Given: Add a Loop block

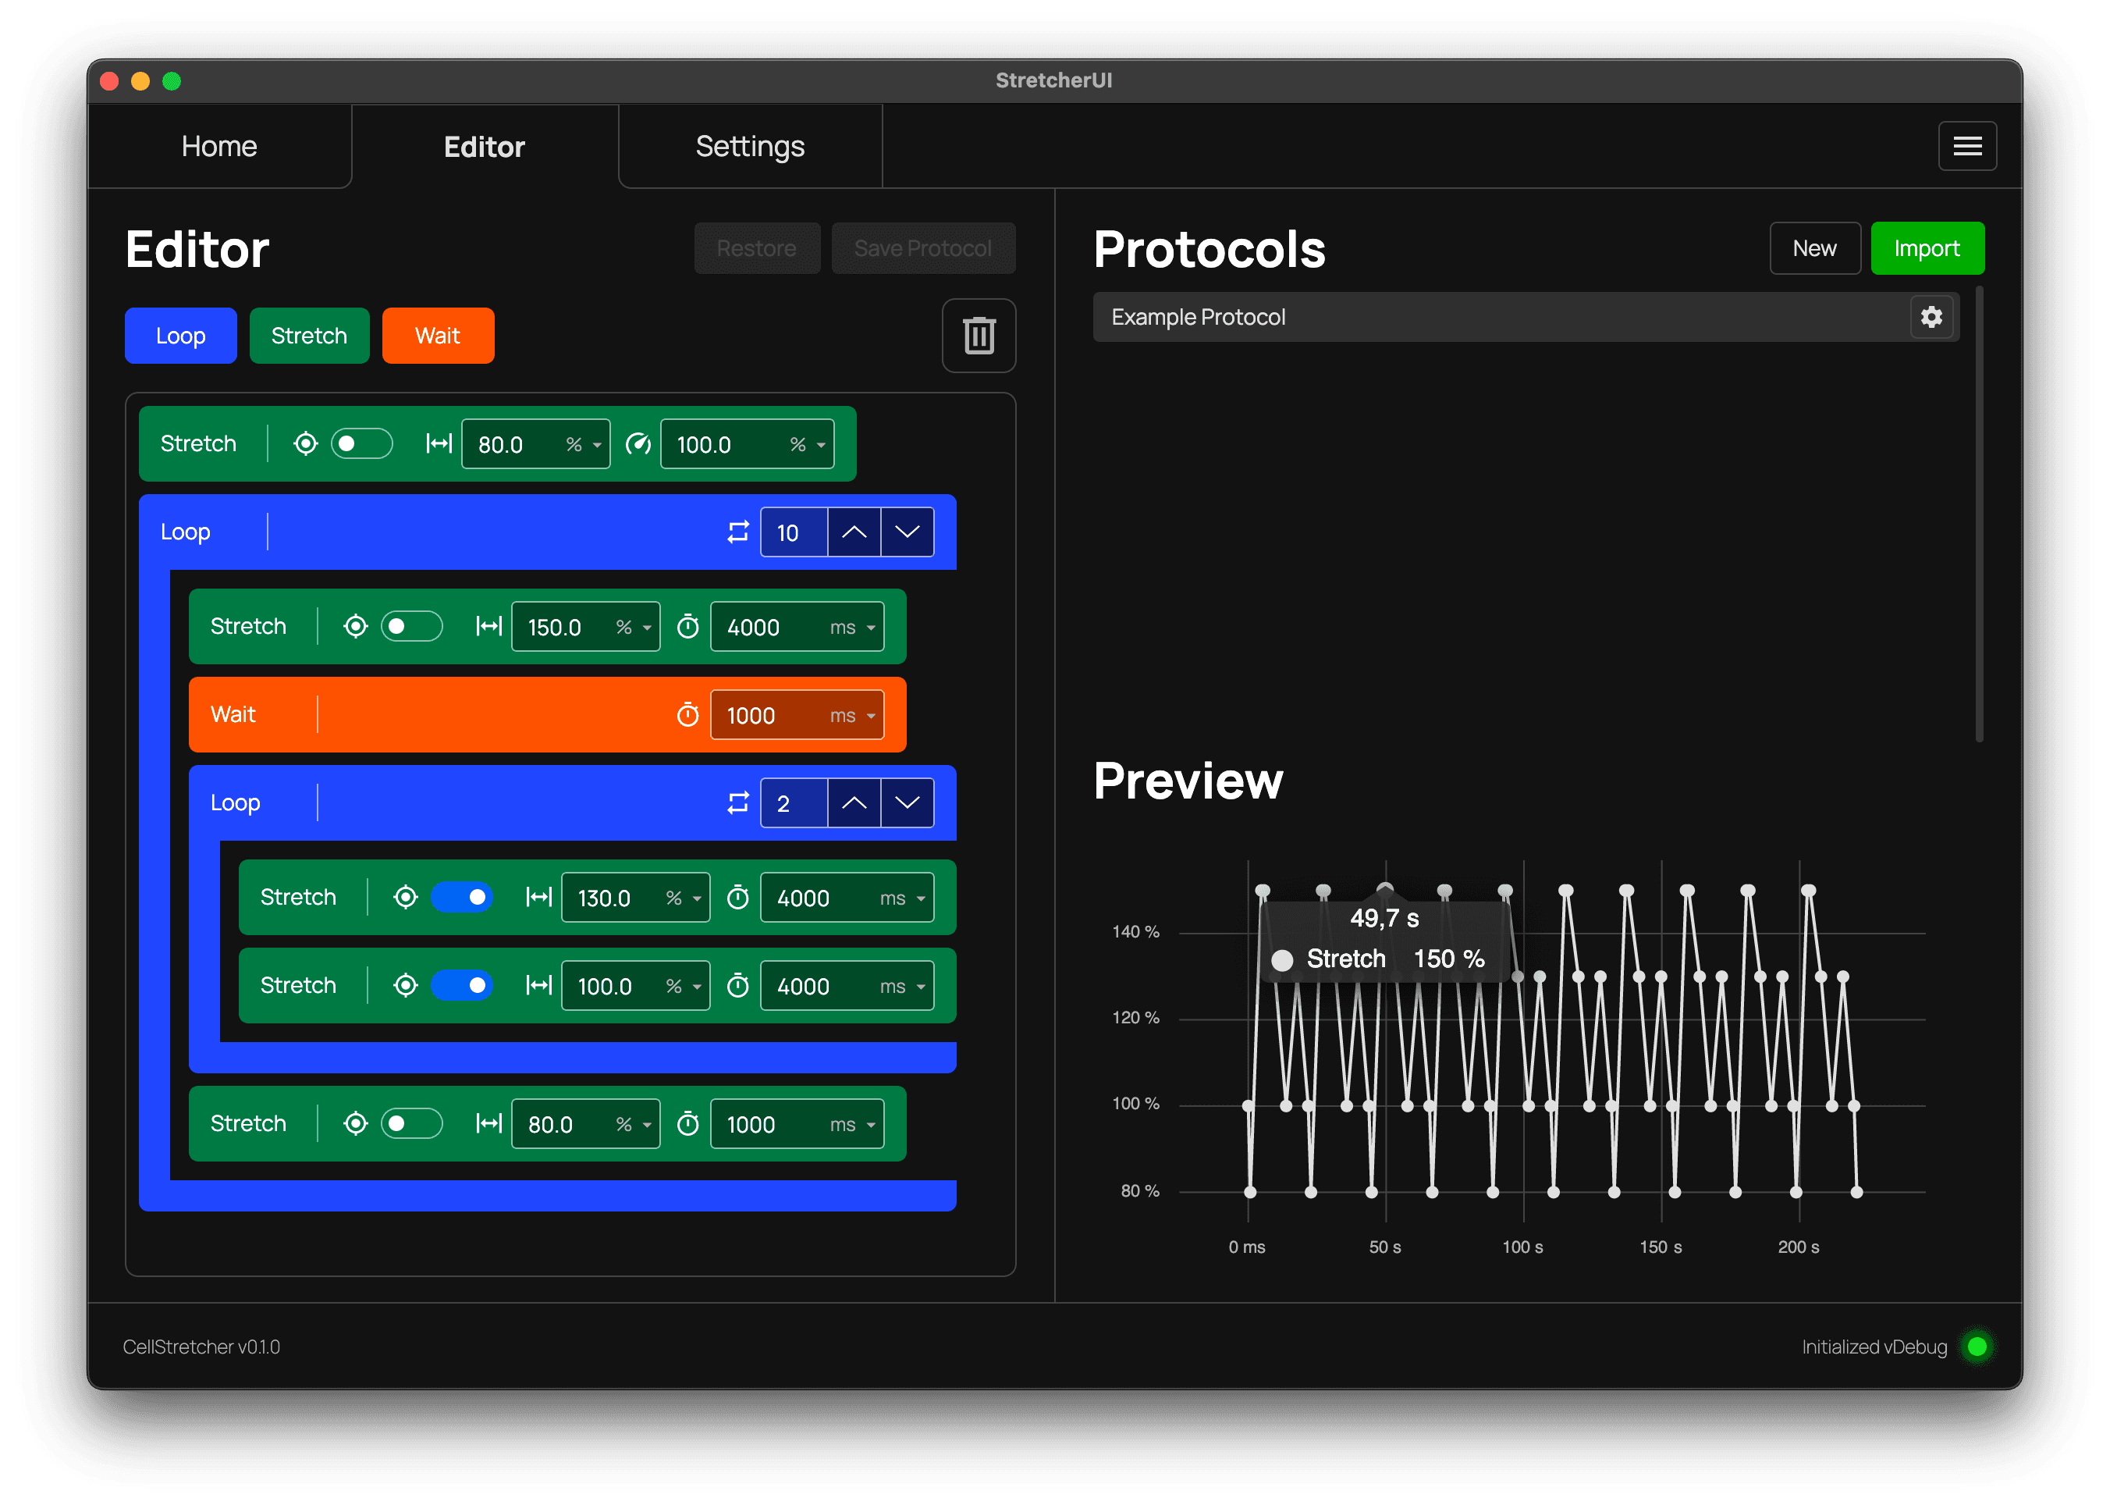Looking at the screenshot, I should [x=180, y=336].
